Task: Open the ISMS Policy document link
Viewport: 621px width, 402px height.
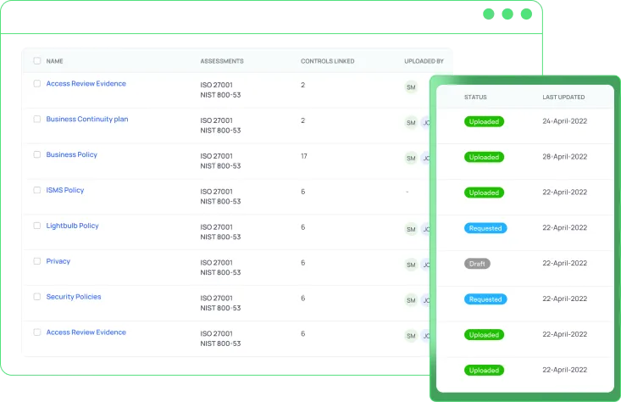Action: point(65,191)
